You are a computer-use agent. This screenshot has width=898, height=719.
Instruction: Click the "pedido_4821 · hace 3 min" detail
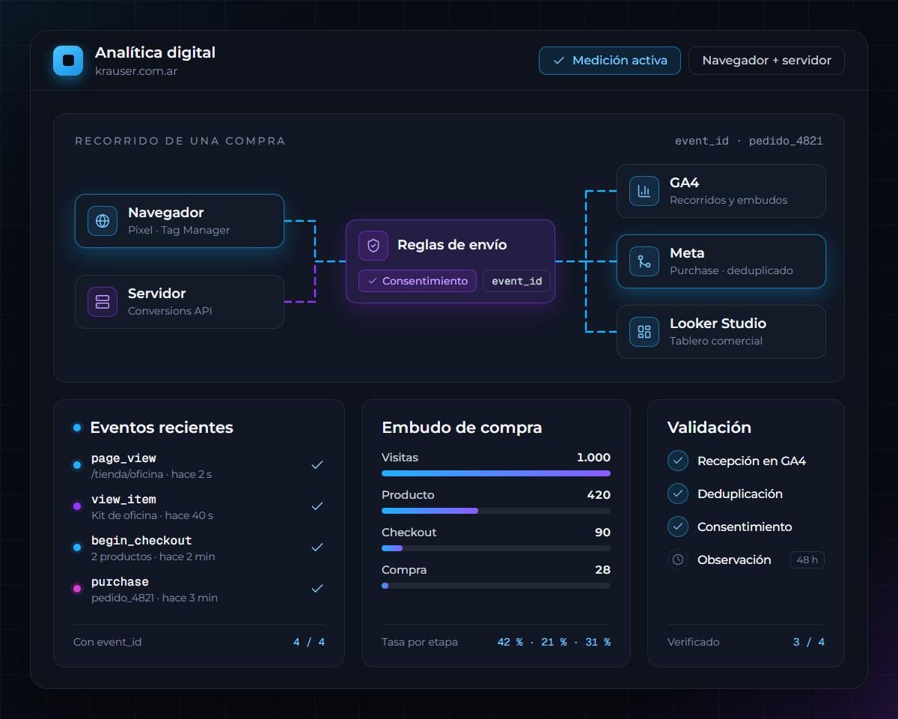click(x=154, y=598)
